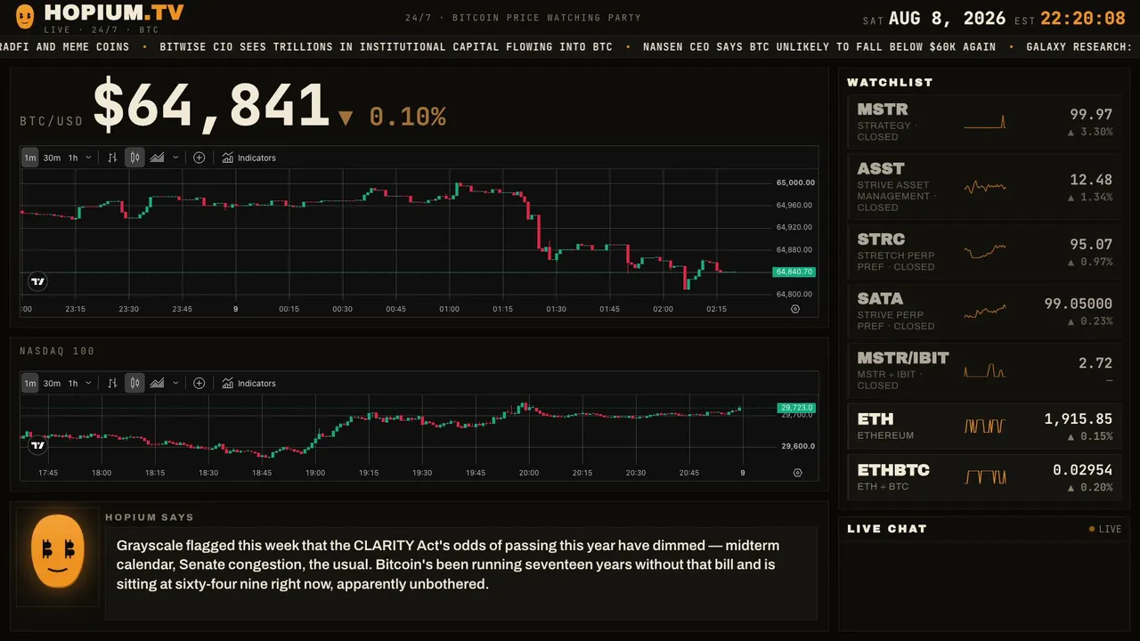Click Hopium mascot bitcoin-eyed face avatar
Viewport: 1140px width, 641px height.
click(x=58, y=552)
